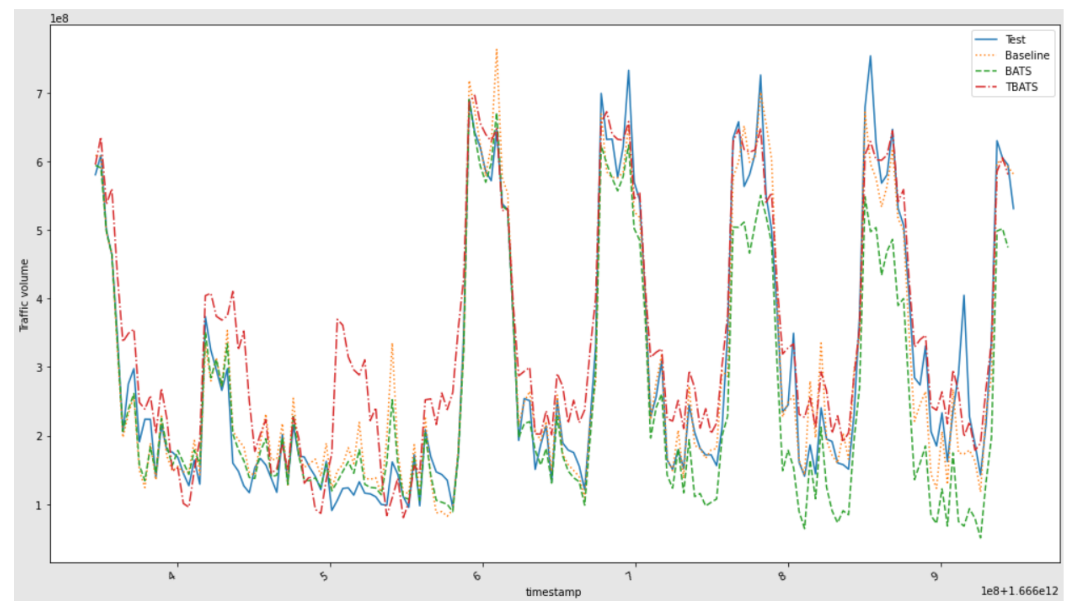Click the y-axis tick label 3

(40, 367)
